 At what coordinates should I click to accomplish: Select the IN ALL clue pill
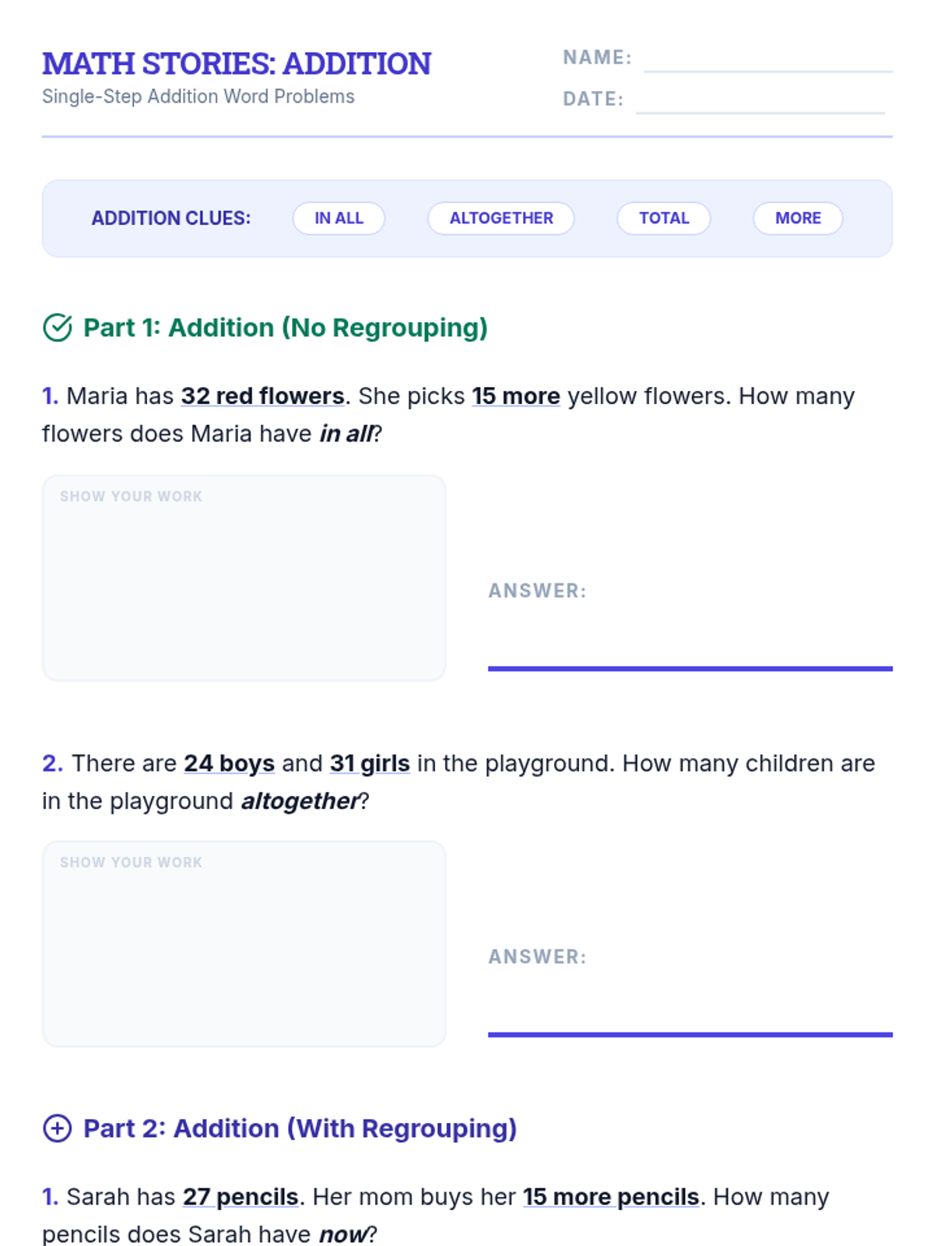[x=339, y=218]
